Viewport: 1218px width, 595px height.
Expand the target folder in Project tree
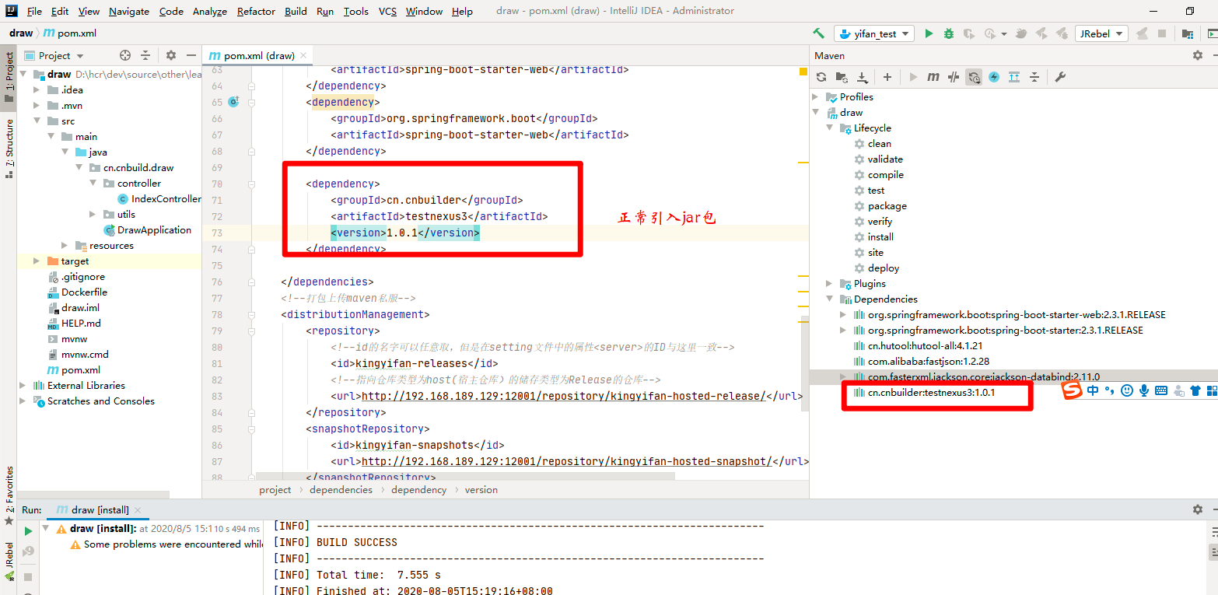tap(37, 261)
